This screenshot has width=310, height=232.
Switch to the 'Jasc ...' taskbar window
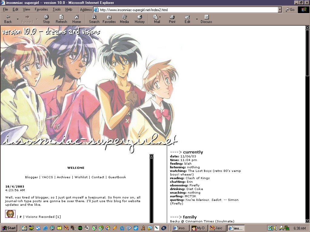click(x=218, y=228)
